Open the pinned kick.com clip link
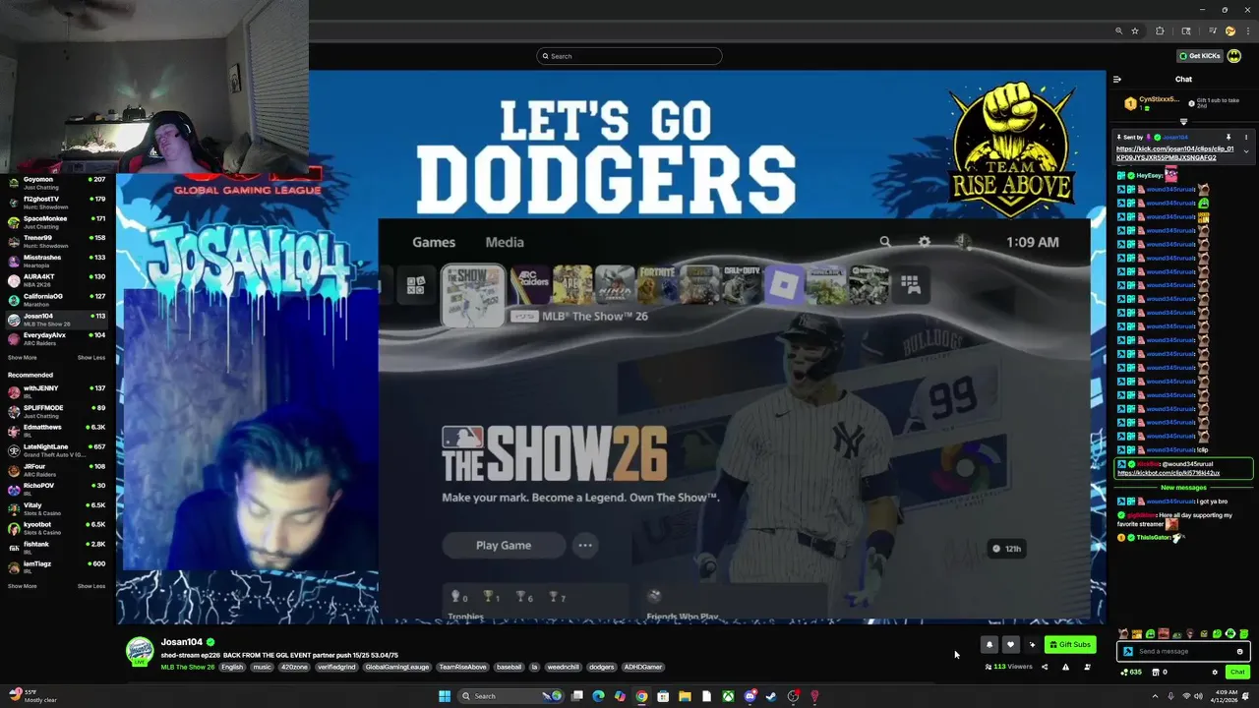 [1174, 153]
